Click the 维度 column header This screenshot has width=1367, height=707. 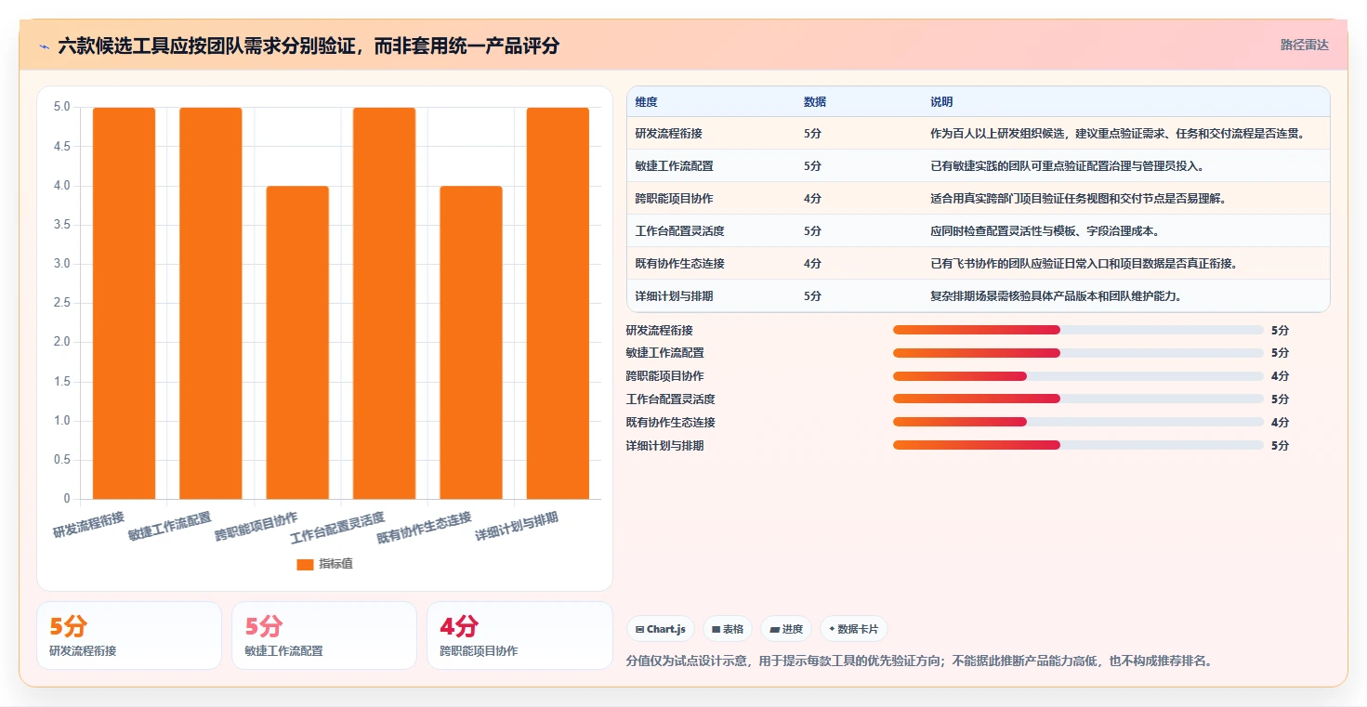[647, 102]
